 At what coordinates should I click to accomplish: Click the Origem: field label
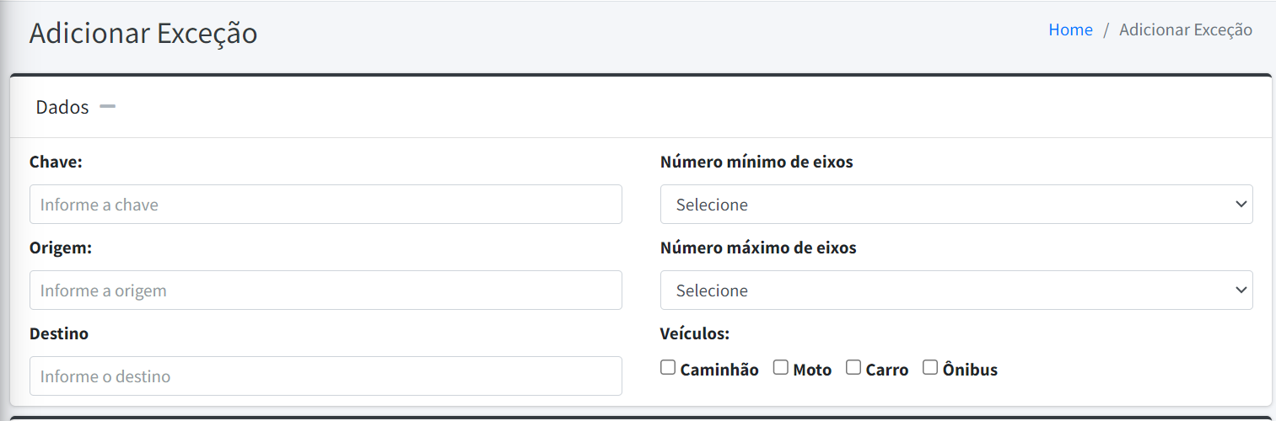(61, 248)
